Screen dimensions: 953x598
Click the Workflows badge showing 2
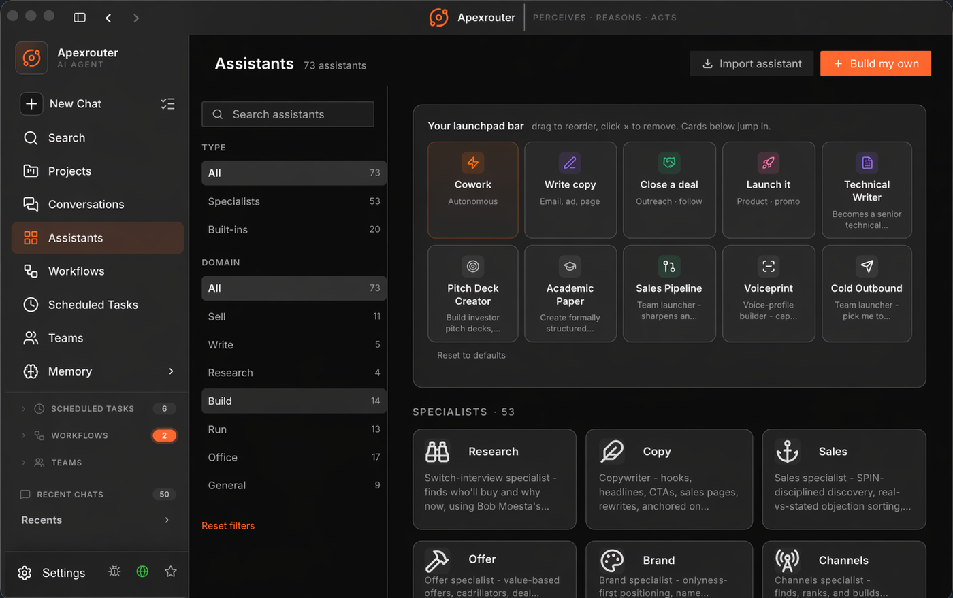(164, 435)
